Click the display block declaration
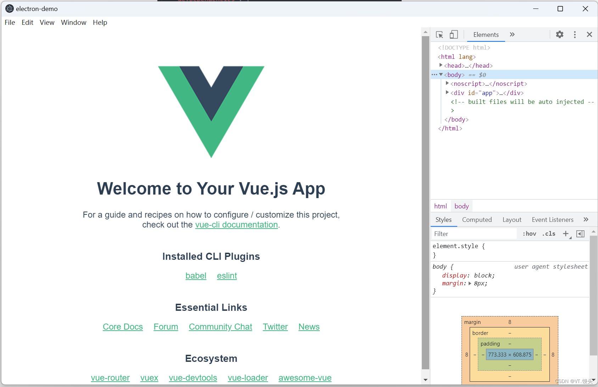The height and width of the screenshot is (387, 598). [x=468, y=275]
